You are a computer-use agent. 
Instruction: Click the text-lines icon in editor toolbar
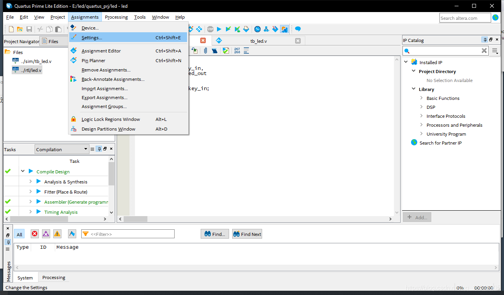click(x=246, y=51)
